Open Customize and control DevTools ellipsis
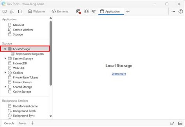185x127 pixels. pyautogui.click(x=173, y=12)
